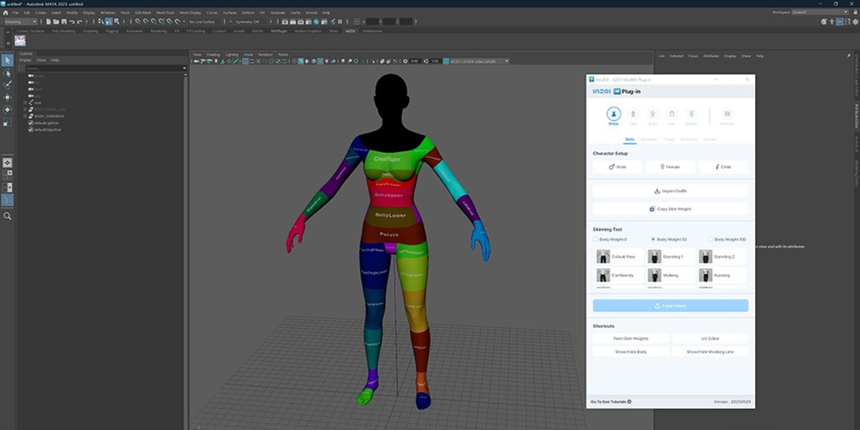The image size is (860, 430).
Task: Click the viewport gamma value field
Action: point(435,61)
